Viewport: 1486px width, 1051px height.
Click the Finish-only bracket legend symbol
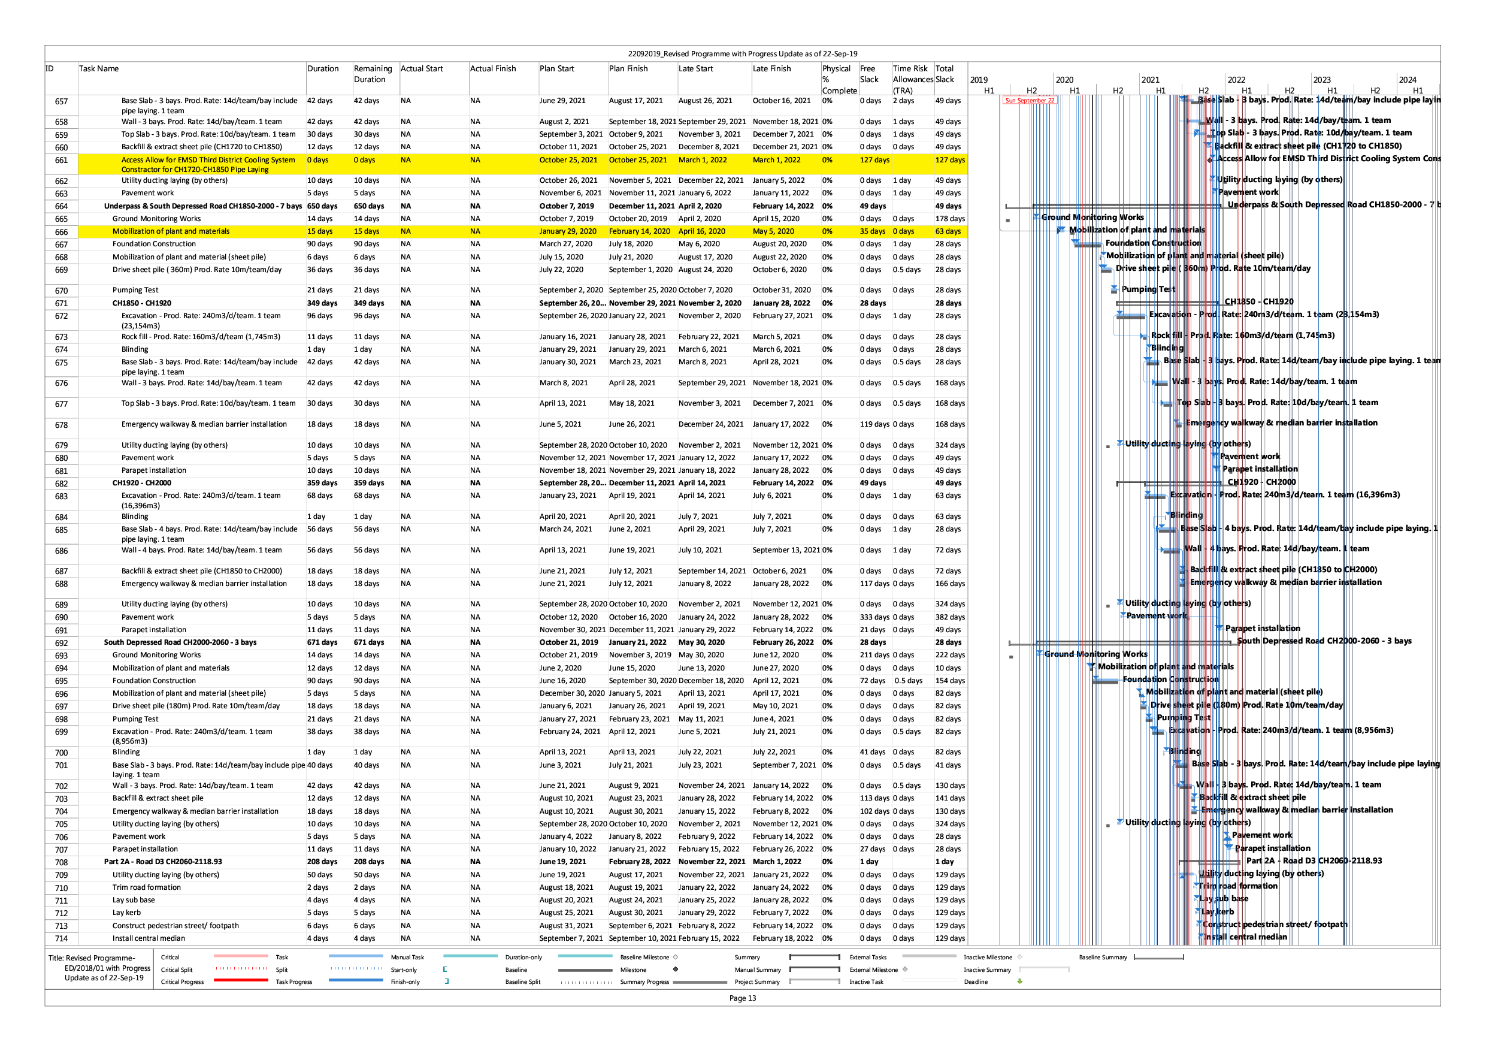tap(447, 981)
